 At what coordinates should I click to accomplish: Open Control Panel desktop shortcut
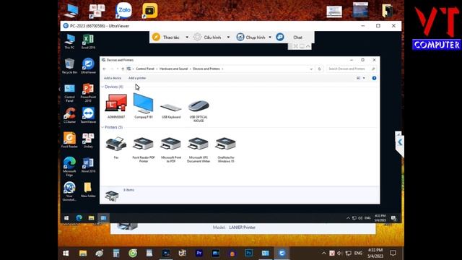[69, 93]
